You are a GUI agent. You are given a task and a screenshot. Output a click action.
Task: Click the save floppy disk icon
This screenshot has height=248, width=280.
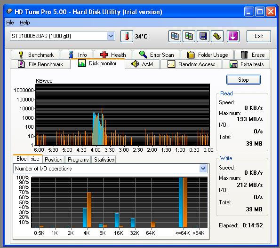[203, 36]
